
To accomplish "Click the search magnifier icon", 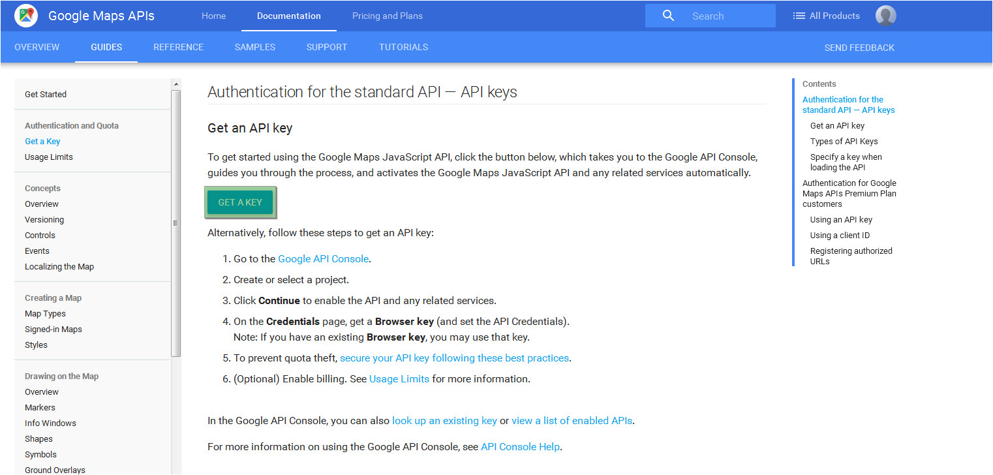I will (x=668, y=16).
